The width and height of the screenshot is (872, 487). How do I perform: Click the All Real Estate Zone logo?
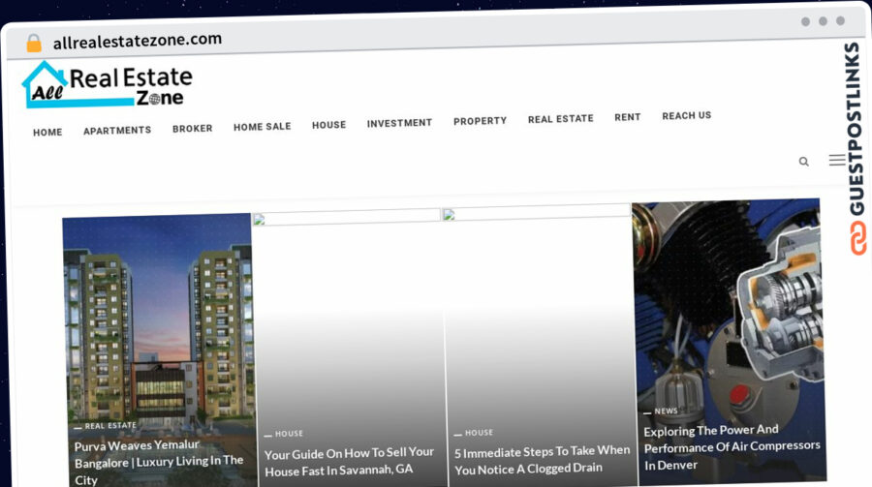click(108, 84)
